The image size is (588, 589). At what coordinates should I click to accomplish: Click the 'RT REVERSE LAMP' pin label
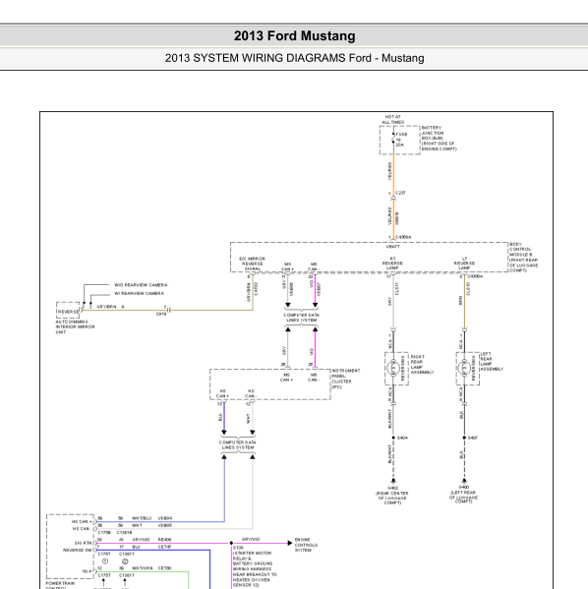click(392, 264)
